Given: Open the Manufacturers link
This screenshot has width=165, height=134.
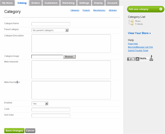Looking at the screenshot, I should (99, 10).
